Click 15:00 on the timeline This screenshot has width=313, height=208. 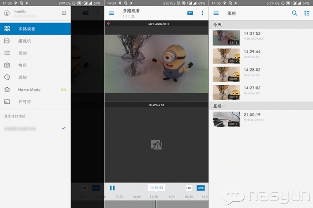pyautogui.click(x=171, y=197)
